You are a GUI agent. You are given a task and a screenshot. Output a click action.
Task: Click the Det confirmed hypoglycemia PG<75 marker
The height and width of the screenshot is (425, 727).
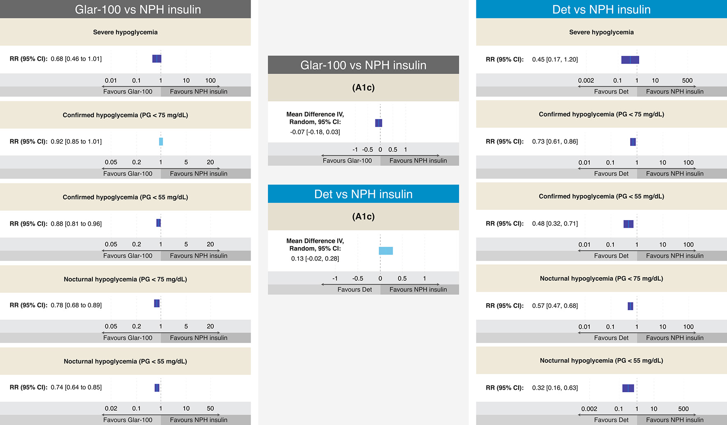click(x=633, y=142)
